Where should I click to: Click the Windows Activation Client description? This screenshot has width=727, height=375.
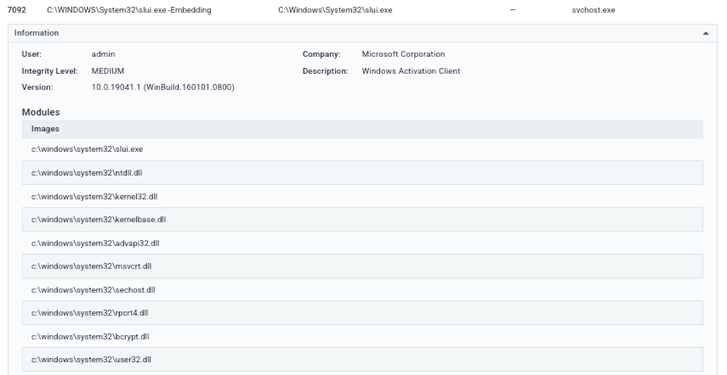pos(411,71)
